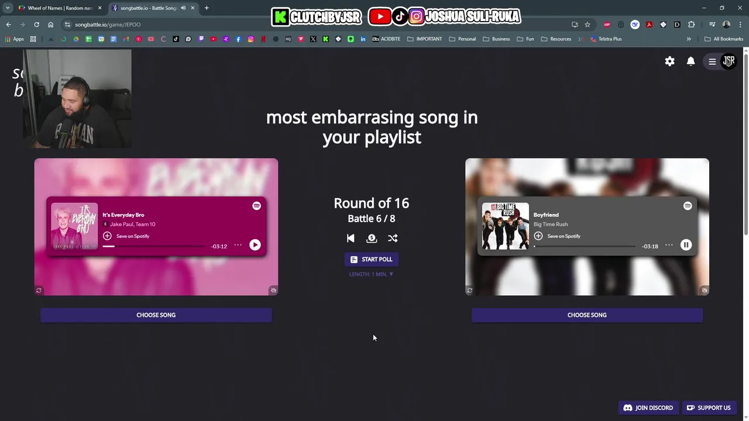Viewport: 749px width, 421px height.
Task: Click Spotify logo on Boyfriend card
Action: (x=688, y=206)
